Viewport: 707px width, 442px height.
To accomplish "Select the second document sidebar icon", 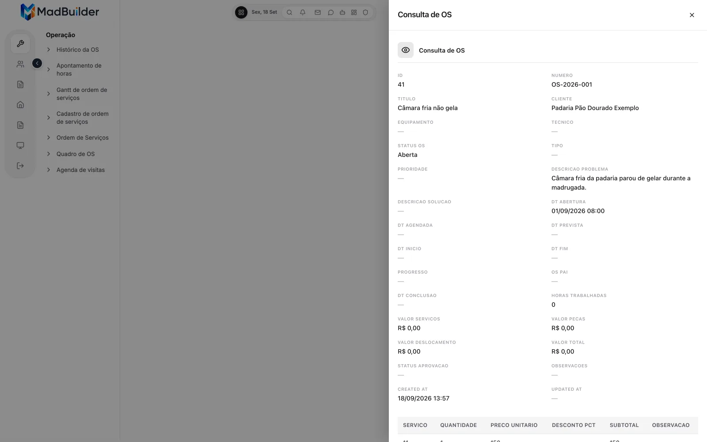I will click(x=20, y=125).
